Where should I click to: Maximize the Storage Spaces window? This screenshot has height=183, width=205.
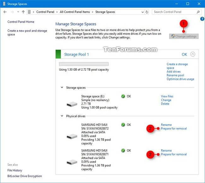coord(188,4)
